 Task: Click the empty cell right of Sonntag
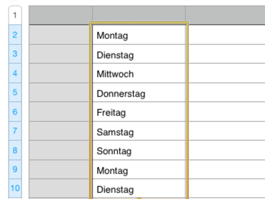click(226, 151)
